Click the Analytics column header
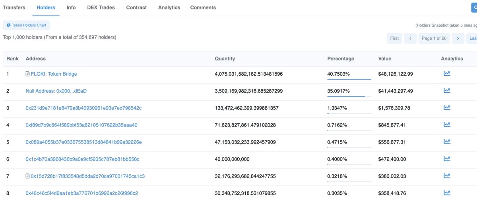This screenshot has height=197, width=477. click(x=452, y=59)
